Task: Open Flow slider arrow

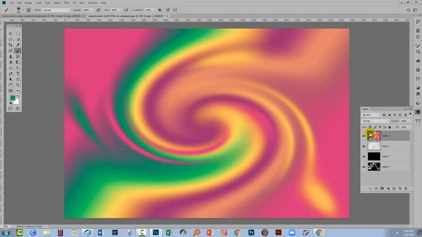Action: point(120,10)
